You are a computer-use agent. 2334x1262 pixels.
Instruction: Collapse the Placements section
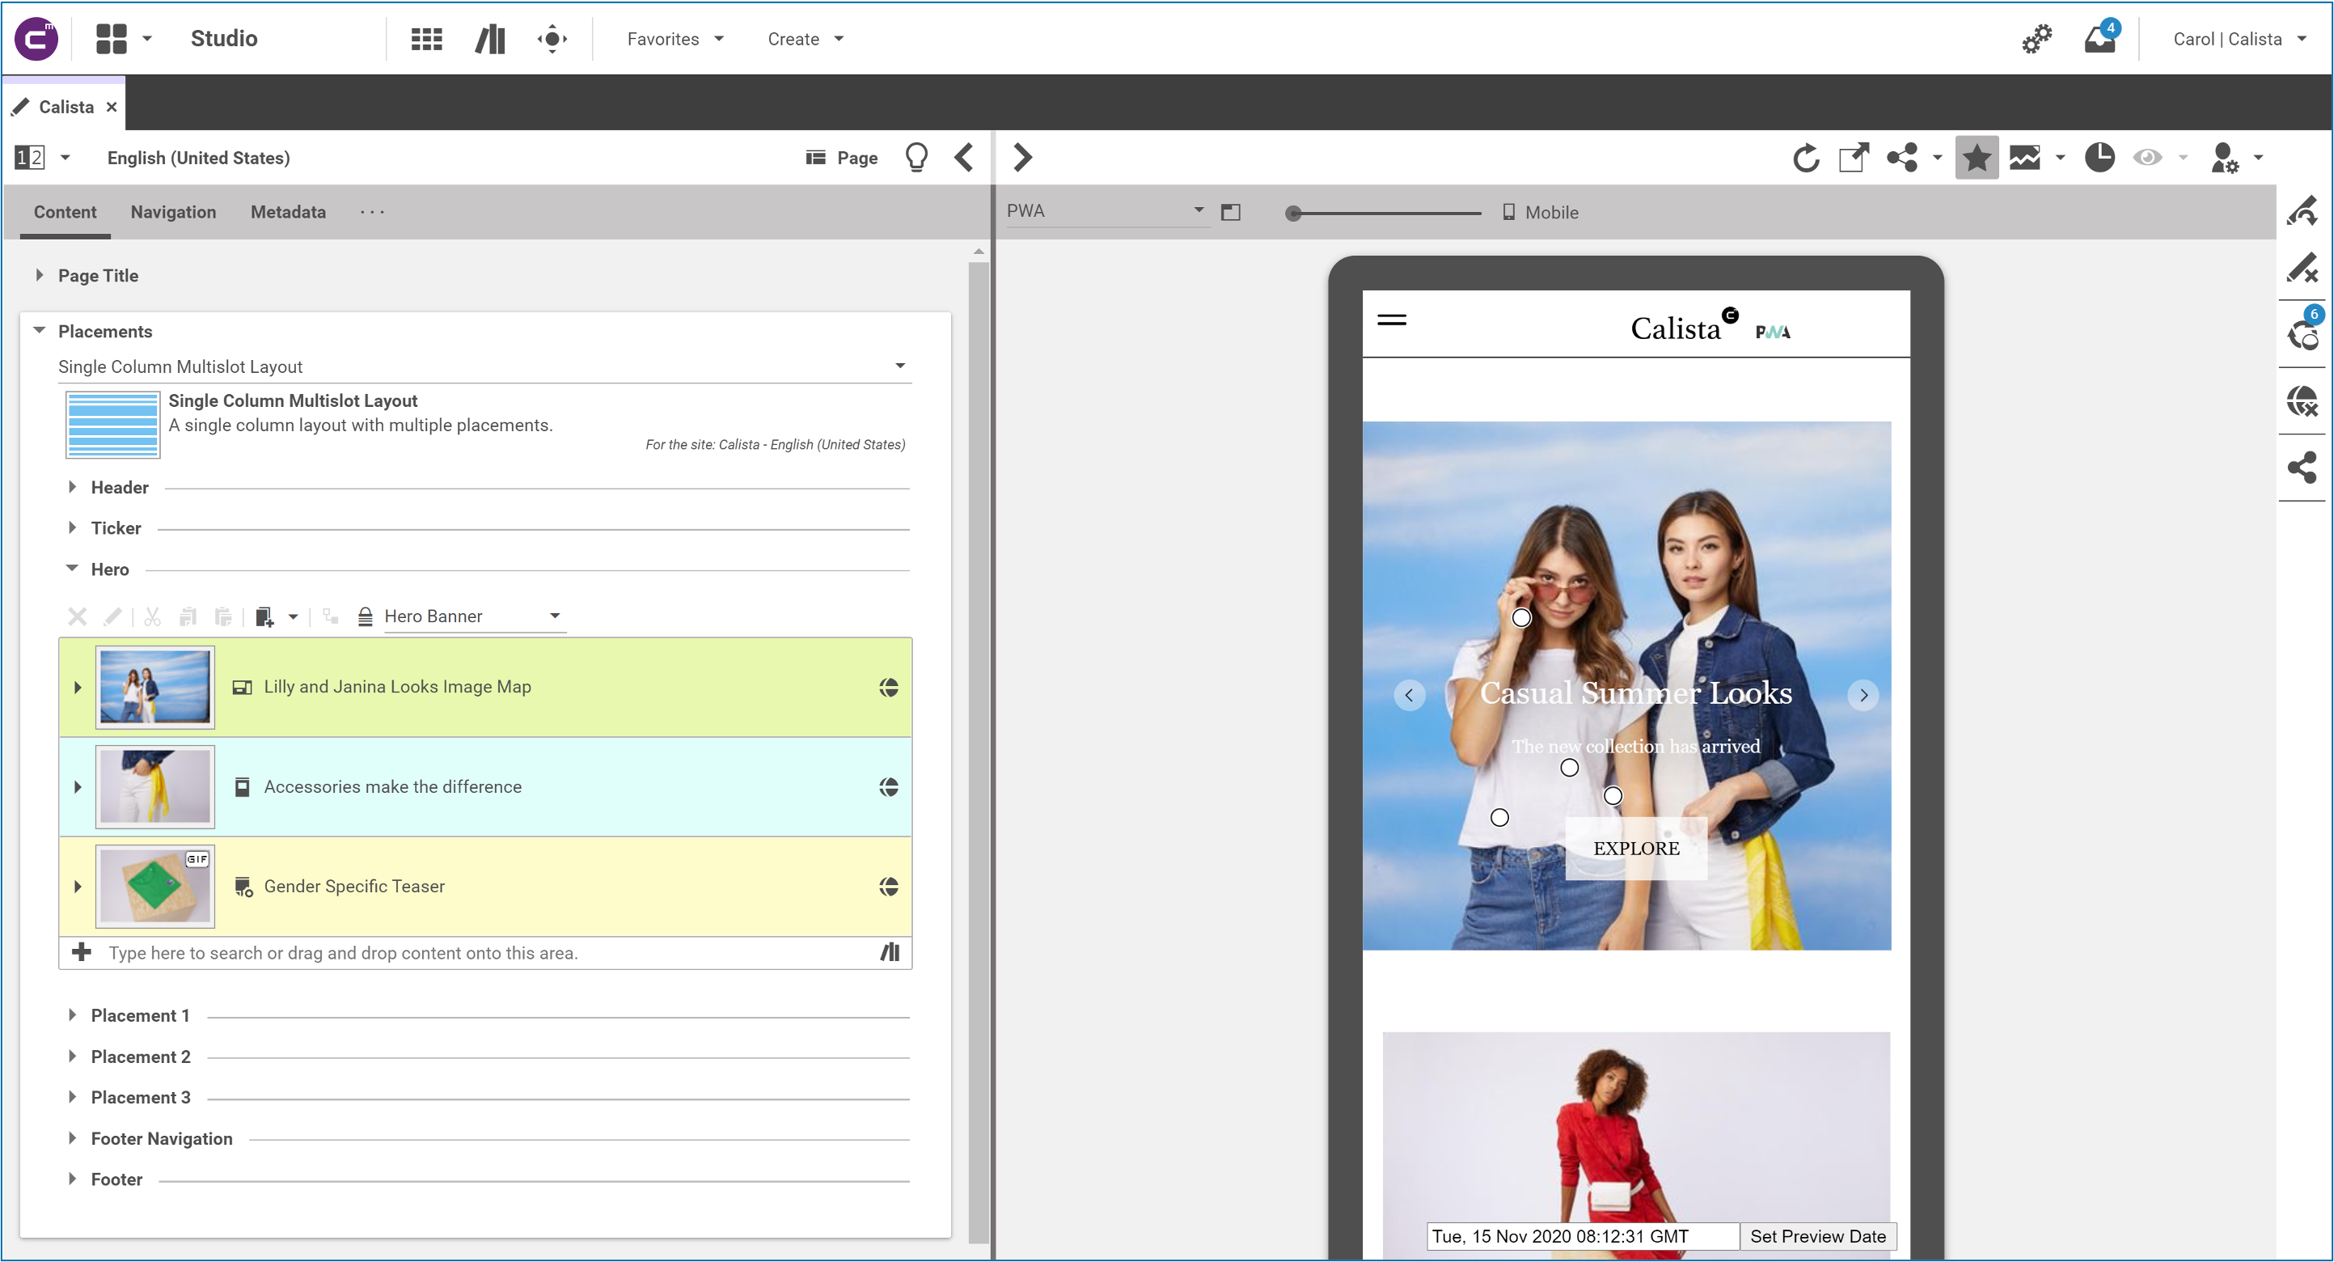point(39,331)
